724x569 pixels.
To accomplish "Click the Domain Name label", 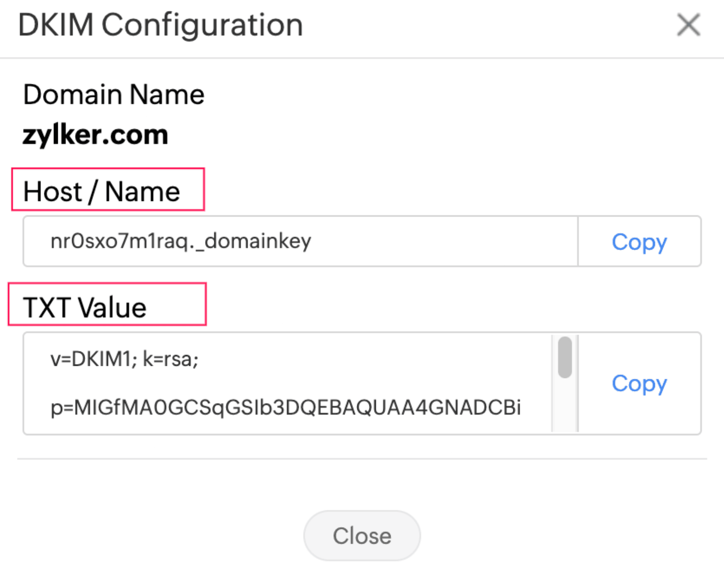I will coord(113,94).
